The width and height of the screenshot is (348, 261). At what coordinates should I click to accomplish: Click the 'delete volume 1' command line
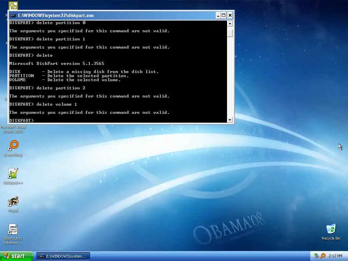(43, 104)
